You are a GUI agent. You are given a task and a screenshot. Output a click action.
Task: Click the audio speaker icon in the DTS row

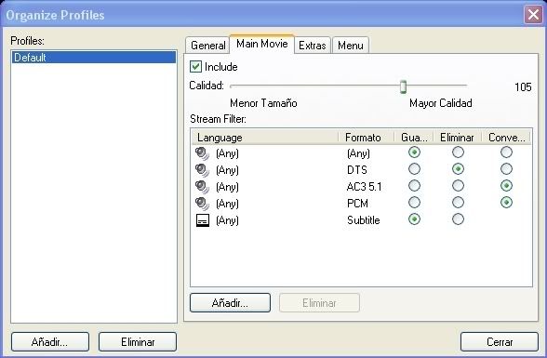tap(203, 170)
